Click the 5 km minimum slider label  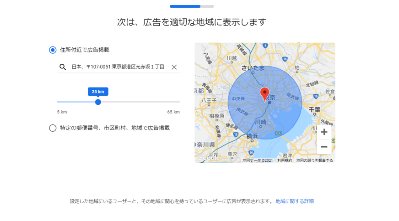pyautogui.click(x=62, y=112)
